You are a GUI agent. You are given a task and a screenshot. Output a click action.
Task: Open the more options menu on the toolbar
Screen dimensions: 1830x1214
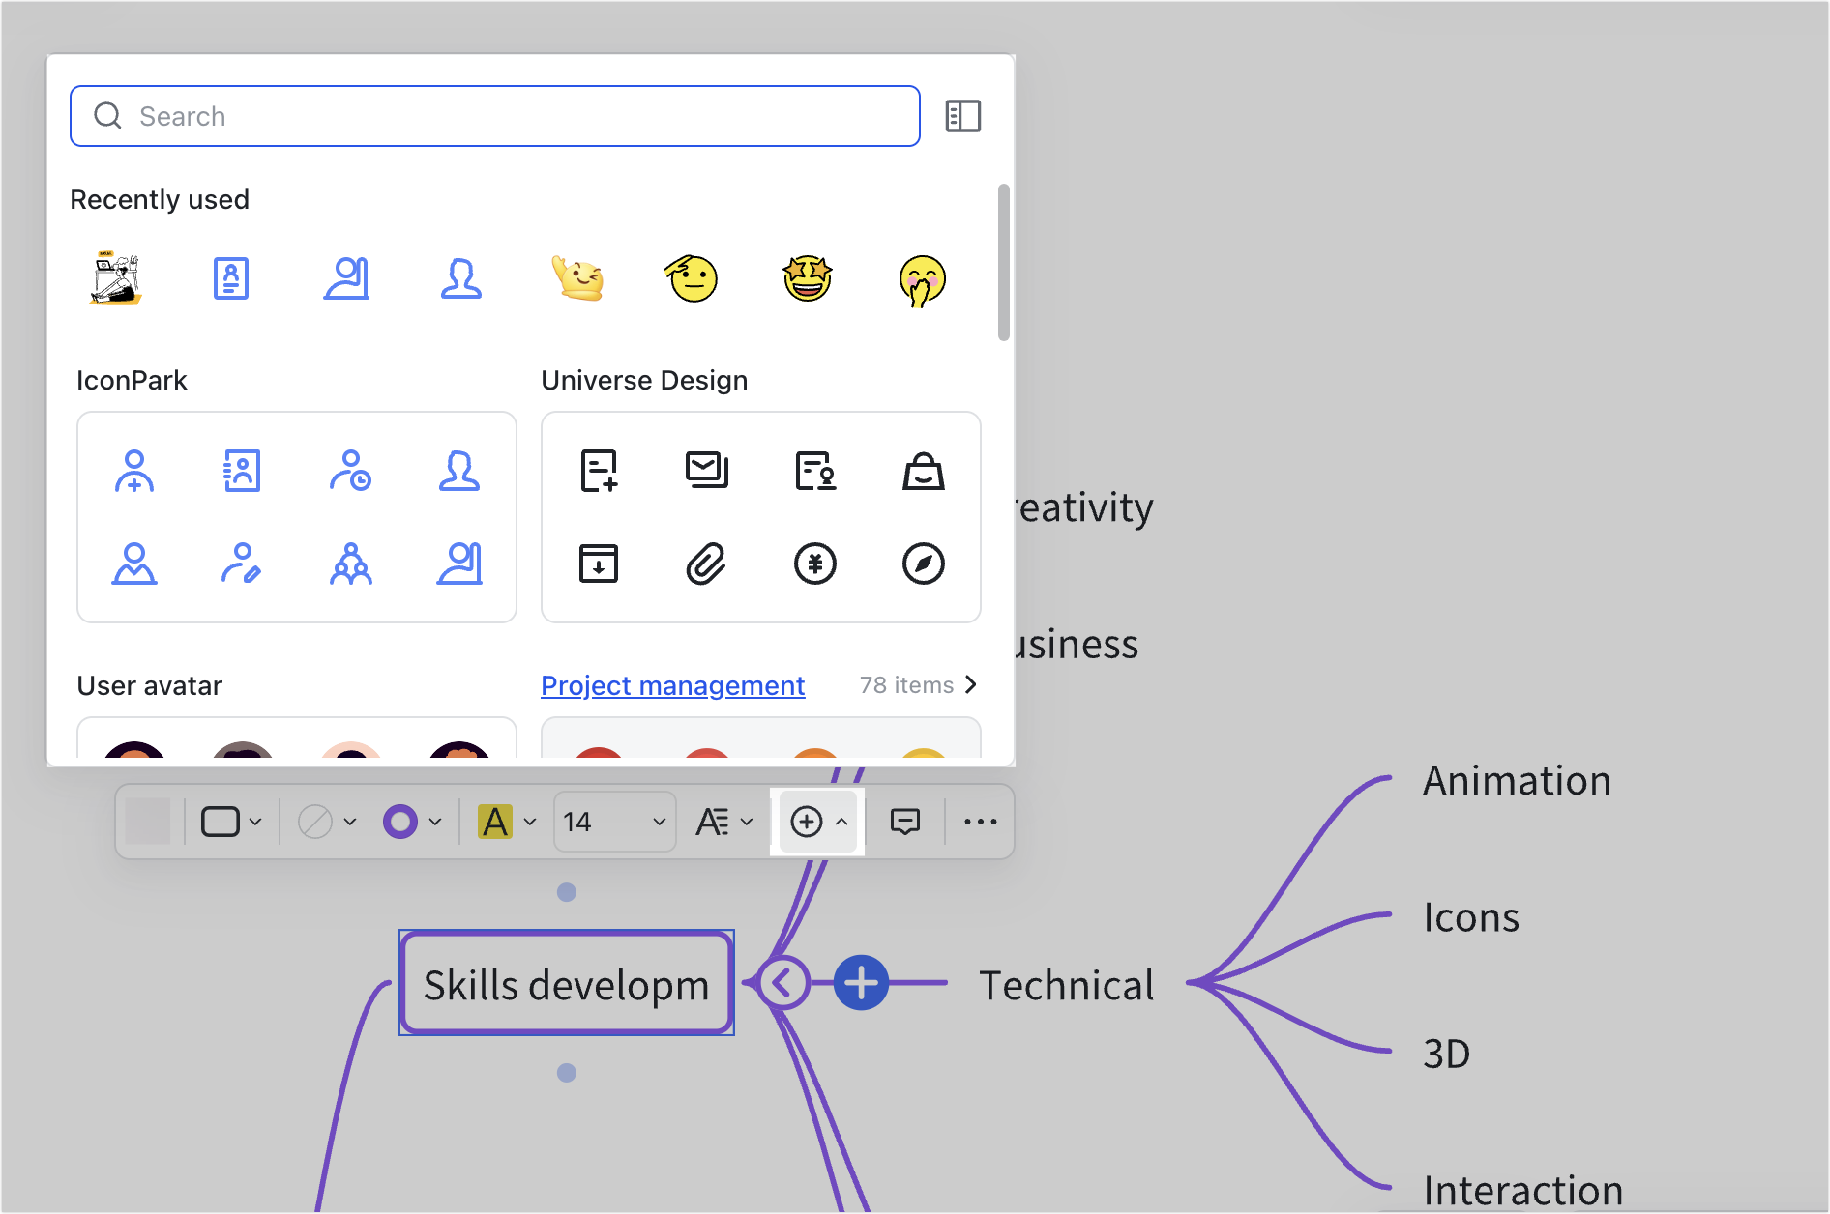pos(981,822)
